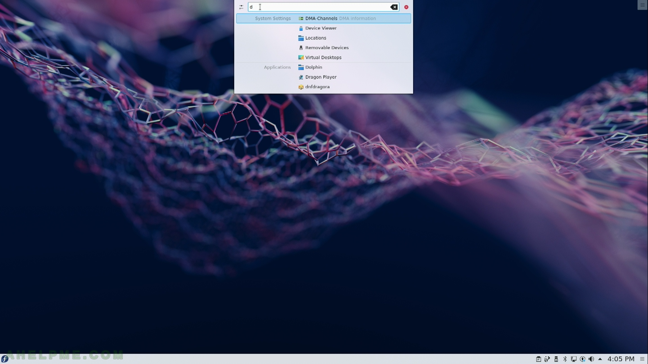Image resolution: width=648 pixels, height=364 pixels.
Task: Open panel toolbox hamburger in taskbar
Action: coord(642,359)
